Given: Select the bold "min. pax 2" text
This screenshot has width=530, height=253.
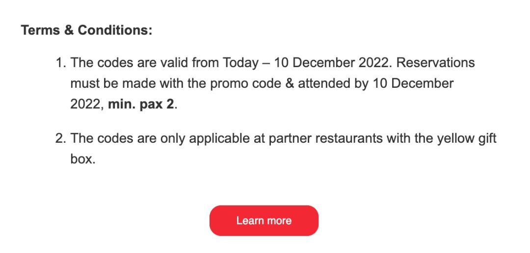Looking at the screenshot, I should coord(141,104).
